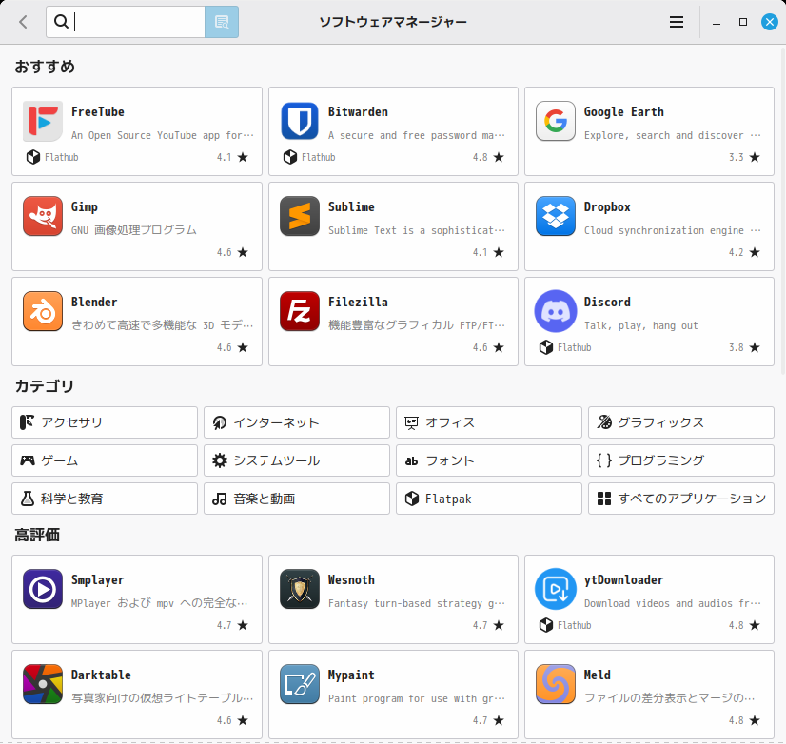
Task: Click the おすすめ section heading
Action: pyautogui.click(x=45, y=67)
